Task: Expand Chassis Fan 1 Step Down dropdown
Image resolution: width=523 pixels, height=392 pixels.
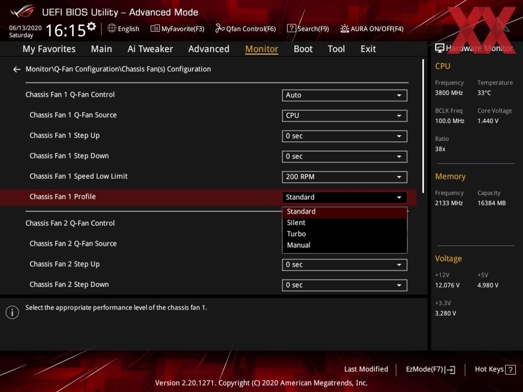Action: click(x=345, y=156)
